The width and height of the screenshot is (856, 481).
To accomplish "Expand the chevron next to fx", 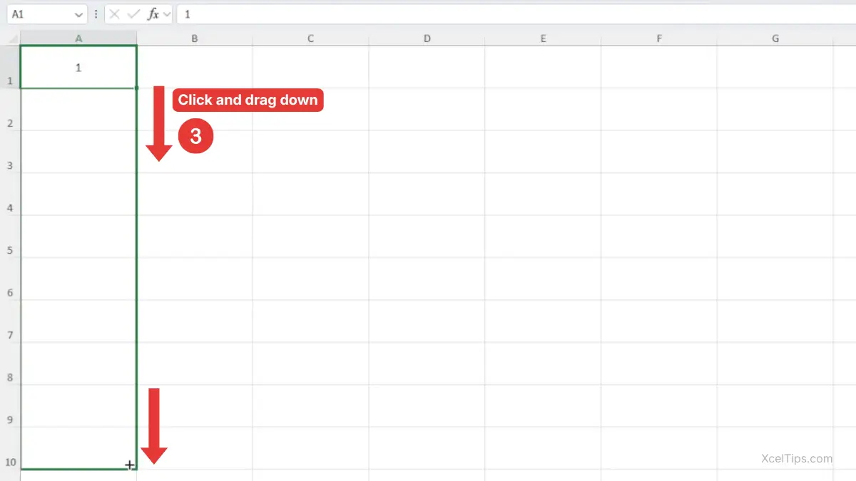I will [167, 14].
